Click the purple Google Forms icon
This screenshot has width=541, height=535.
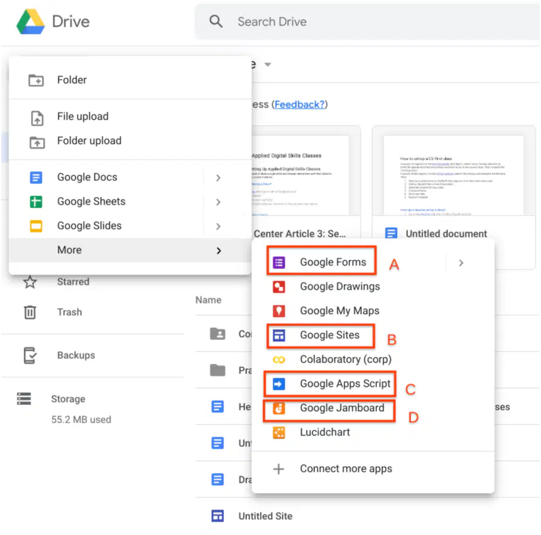279,263
